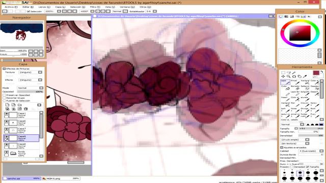Screen dimensions: 326x183
Task: Choose the Crayon brush preset
Action: click(305, 104)
